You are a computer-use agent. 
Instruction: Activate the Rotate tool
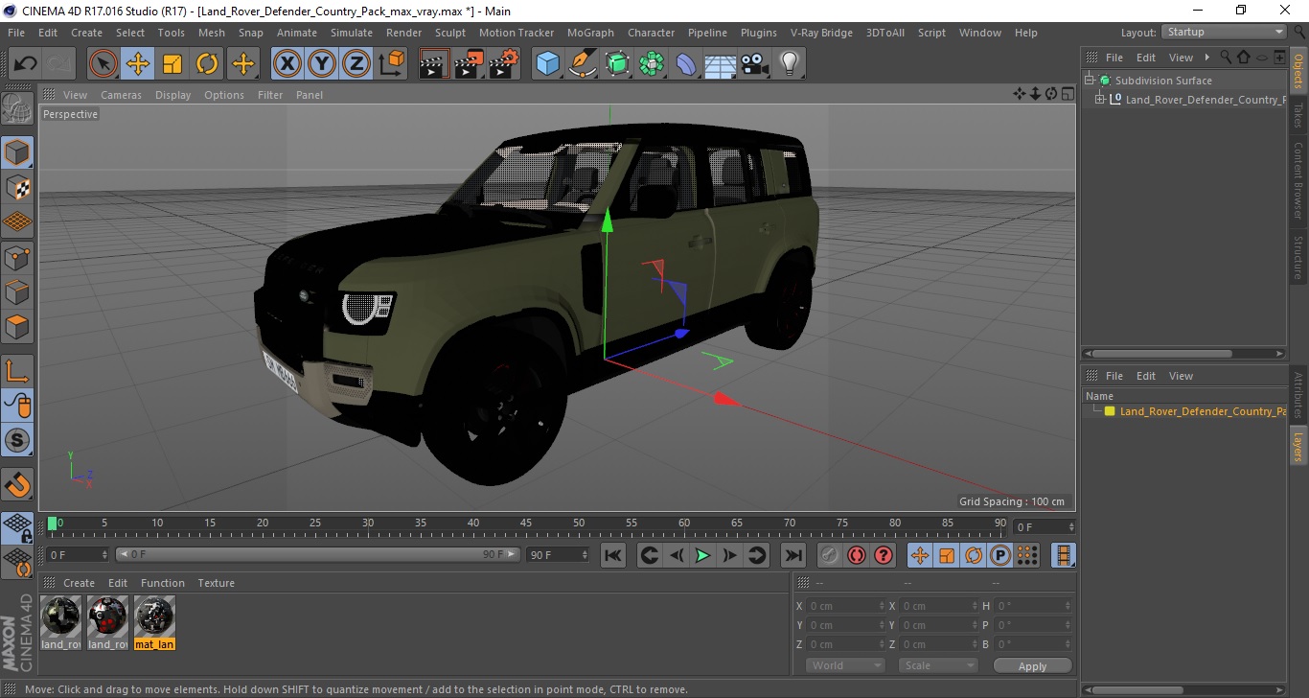coord(207,64)
